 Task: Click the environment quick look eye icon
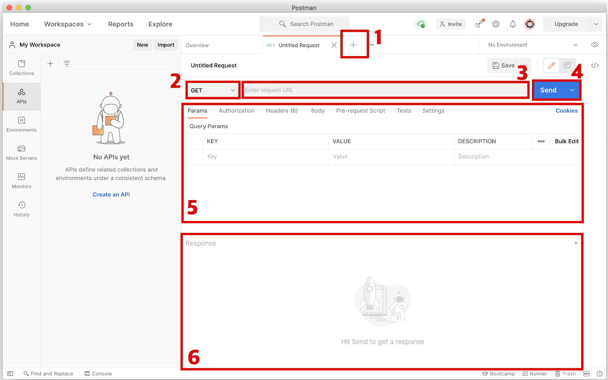(x=595, y=45)
